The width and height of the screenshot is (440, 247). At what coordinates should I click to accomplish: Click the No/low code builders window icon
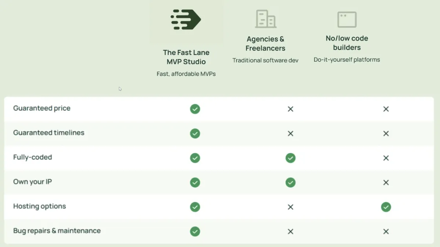[x=347, y=19]
